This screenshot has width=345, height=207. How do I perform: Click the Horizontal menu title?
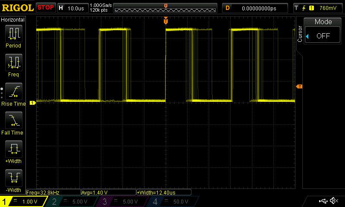[x=13, y=20]
